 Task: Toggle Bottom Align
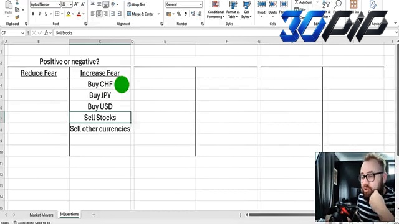(x=106, y=4)
